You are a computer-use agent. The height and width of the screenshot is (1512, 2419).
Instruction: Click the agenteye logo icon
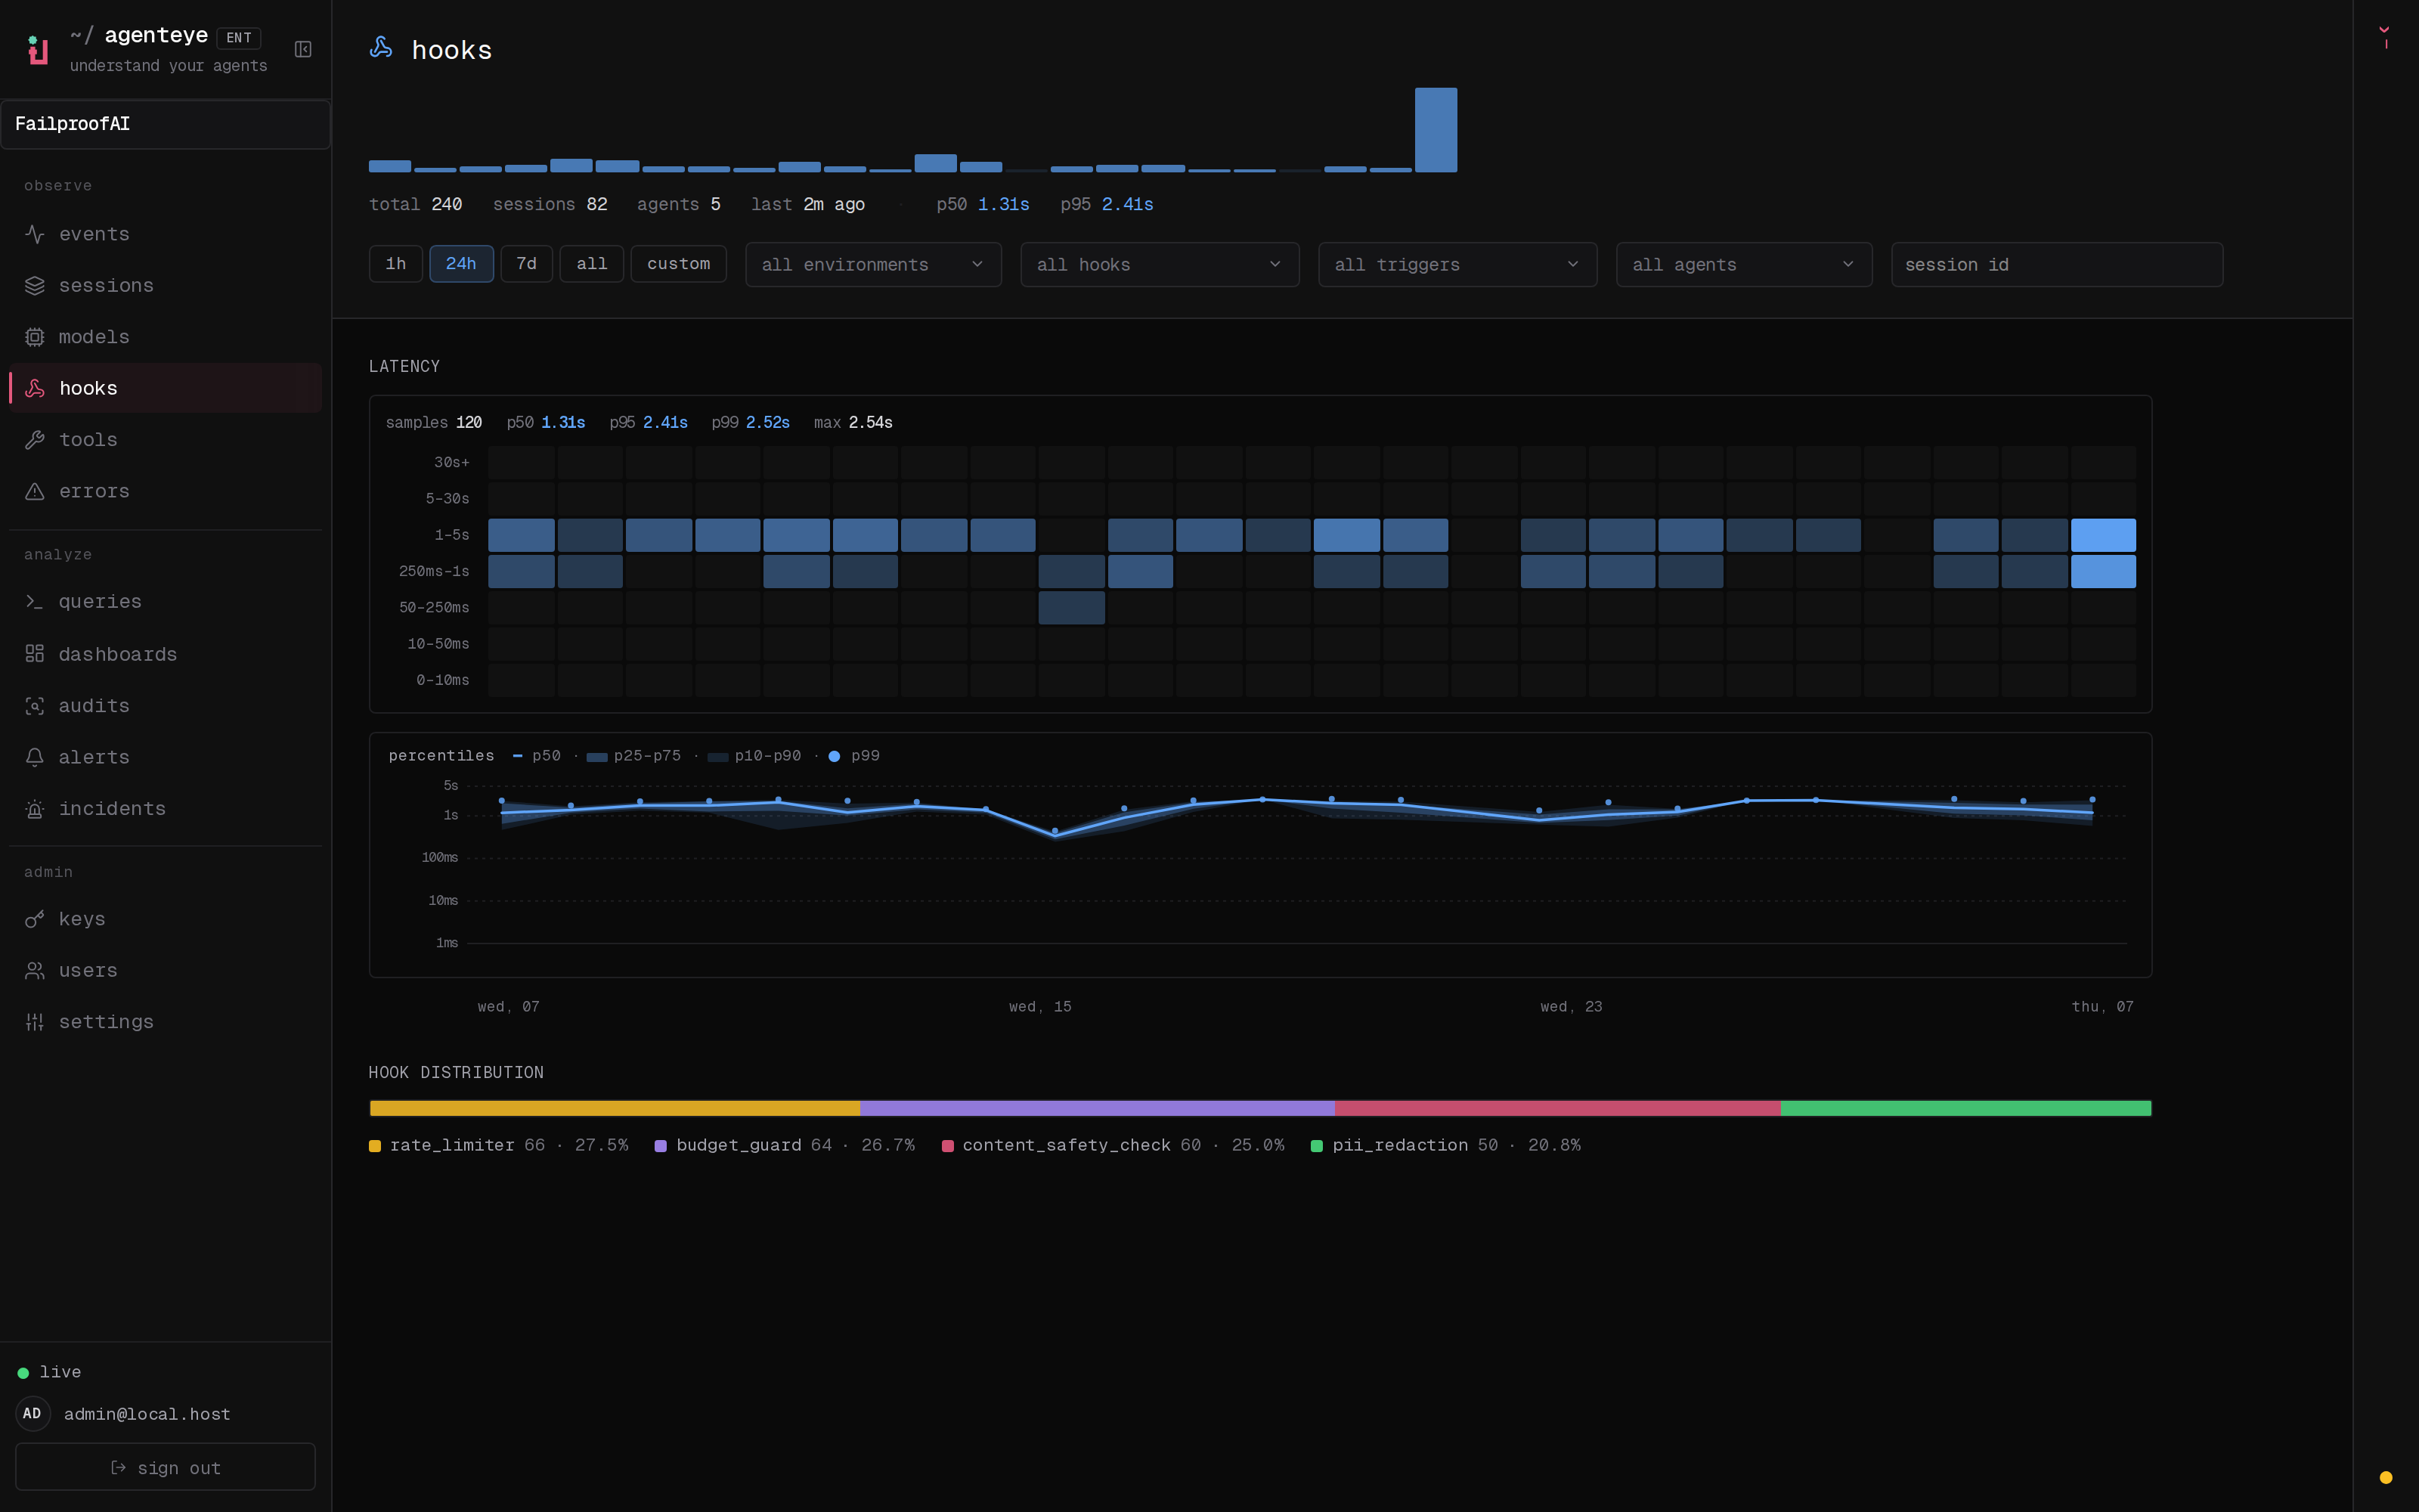(x=37, y=49)
